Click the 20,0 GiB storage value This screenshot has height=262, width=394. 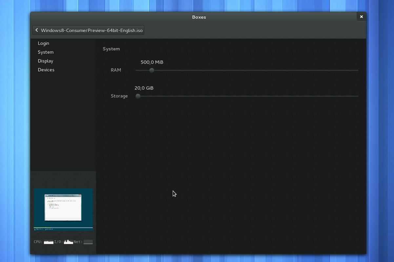coord(144,88)
